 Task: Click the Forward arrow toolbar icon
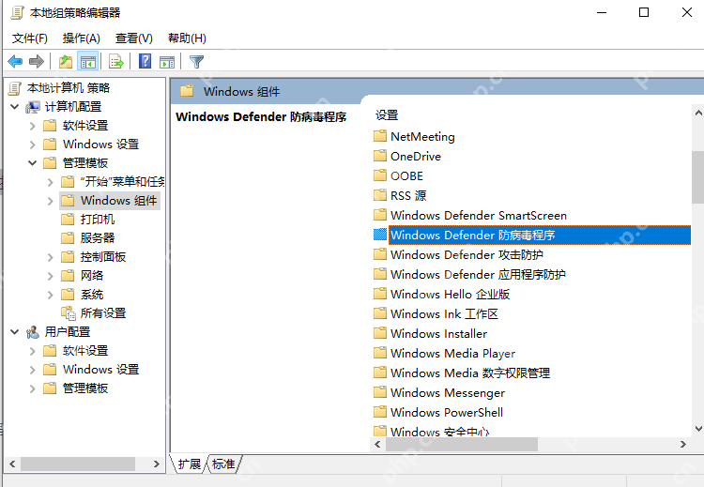[37, 62]
